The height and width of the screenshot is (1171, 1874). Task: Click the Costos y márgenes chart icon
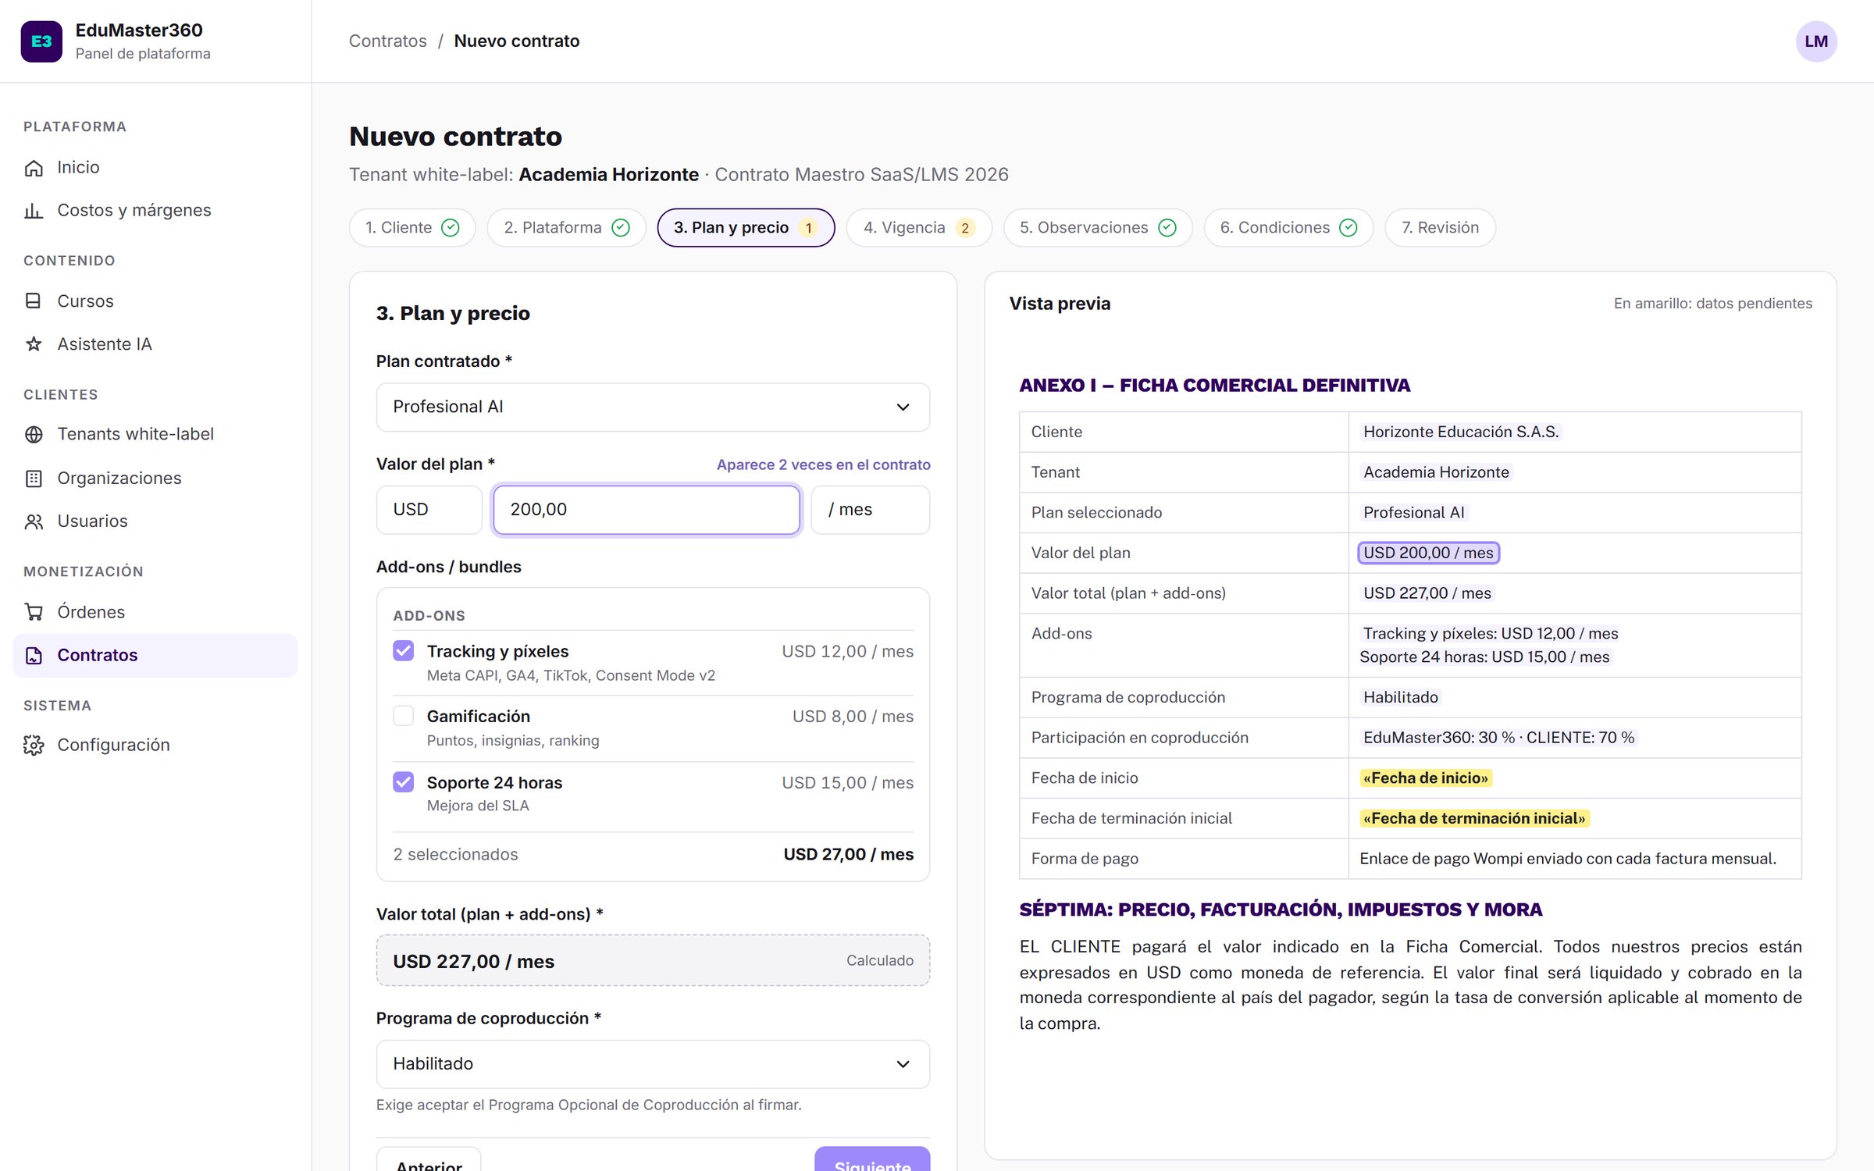tap(34, 211)
